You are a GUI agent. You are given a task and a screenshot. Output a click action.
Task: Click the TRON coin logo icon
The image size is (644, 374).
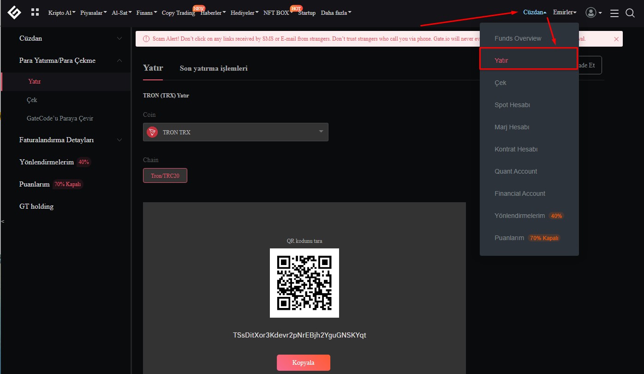tap(152, 132)
